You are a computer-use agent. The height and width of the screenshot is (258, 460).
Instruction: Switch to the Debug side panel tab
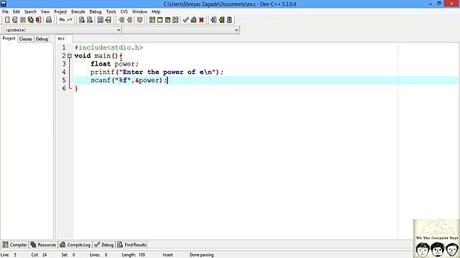[x=42, y=39]
